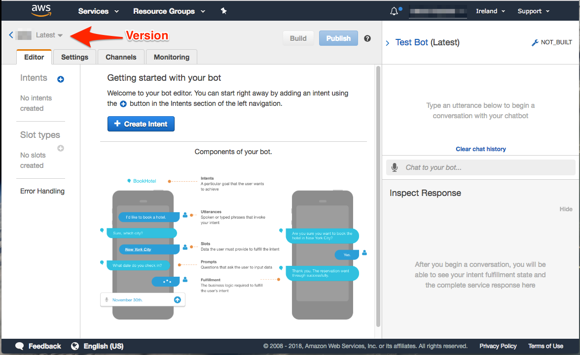Expand the Support menu

click(533, 11)
